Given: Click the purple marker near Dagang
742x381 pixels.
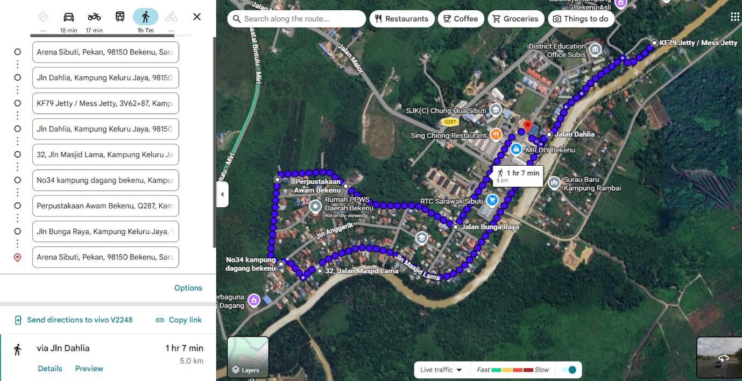Looking at the screenshot, I should click(254, 300).
